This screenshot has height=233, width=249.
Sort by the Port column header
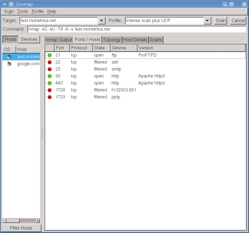[62, 48]
